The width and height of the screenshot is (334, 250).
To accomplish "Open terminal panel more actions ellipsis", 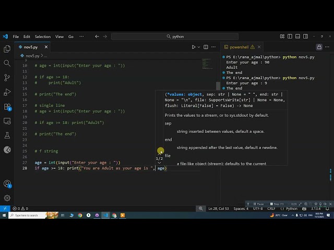I will pyautogui.click(x=327, y=47).
